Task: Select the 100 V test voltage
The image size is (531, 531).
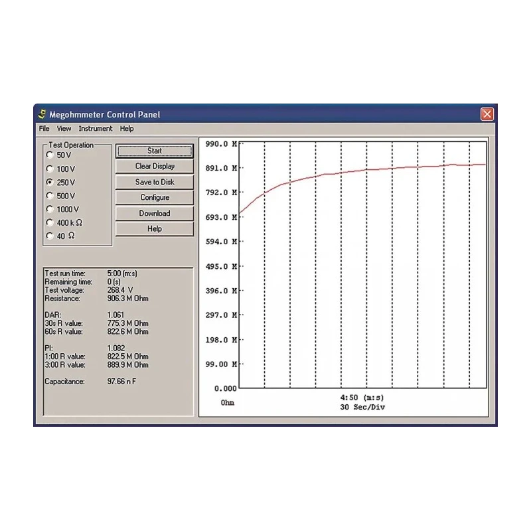Action: tap(60, 169)
